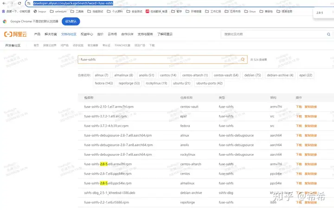Open the 权益中心 navigation menu
334x210 pixels.
(87, 34)
